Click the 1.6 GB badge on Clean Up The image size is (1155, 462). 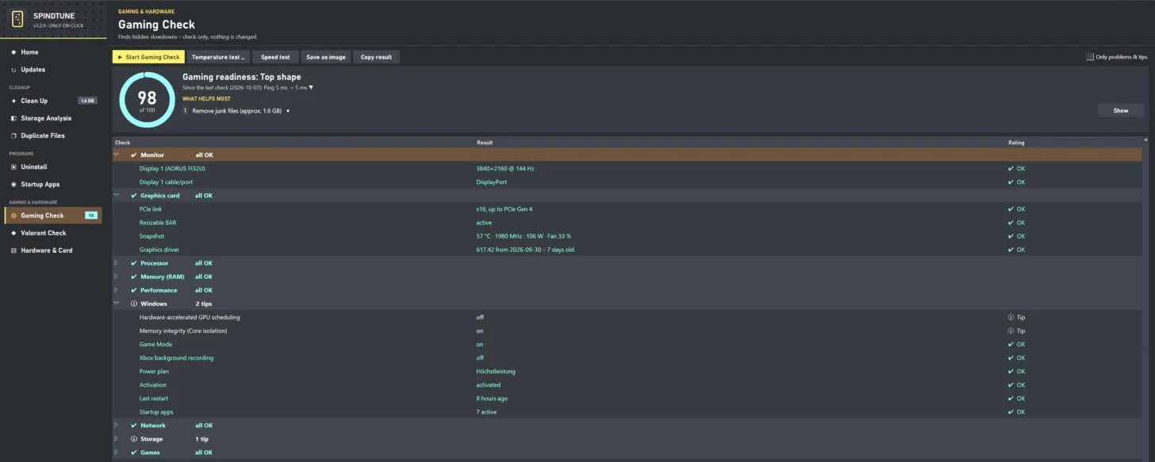(x=87, y=101)
